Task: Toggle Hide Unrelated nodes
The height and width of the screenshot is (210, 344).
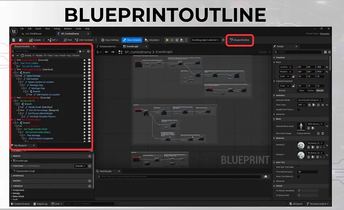Action: click(x=84, y=40)
